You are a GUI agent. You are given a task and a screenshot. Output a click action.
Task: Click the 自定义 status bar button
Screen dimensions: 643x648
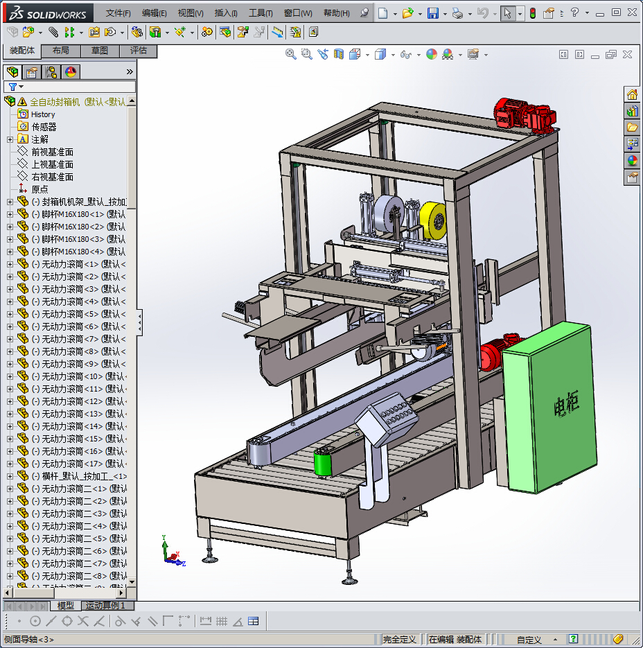(x=529, y=639)
